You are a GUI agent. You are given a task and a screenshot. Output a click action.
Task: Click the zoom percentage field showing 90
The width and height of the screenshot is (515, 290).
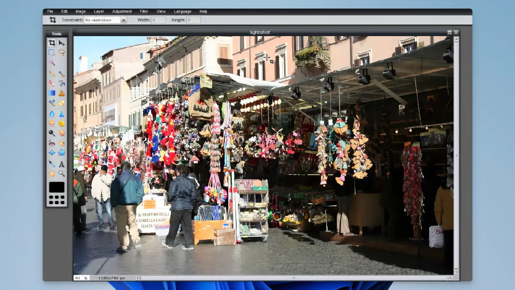(79, 278)
